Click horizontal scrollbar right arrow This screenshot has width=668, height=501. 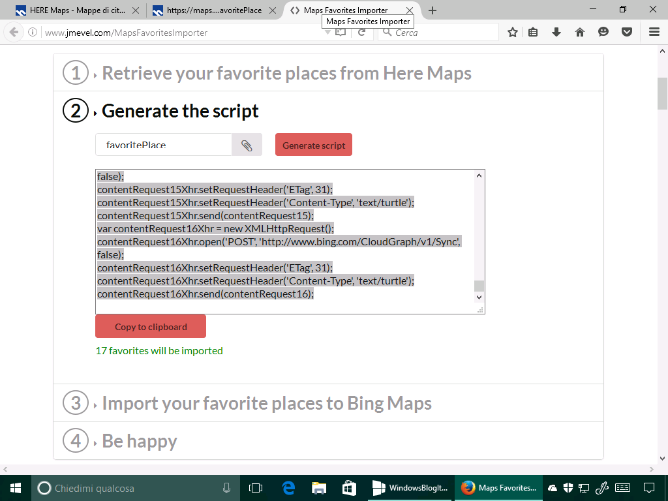point(652,470)
